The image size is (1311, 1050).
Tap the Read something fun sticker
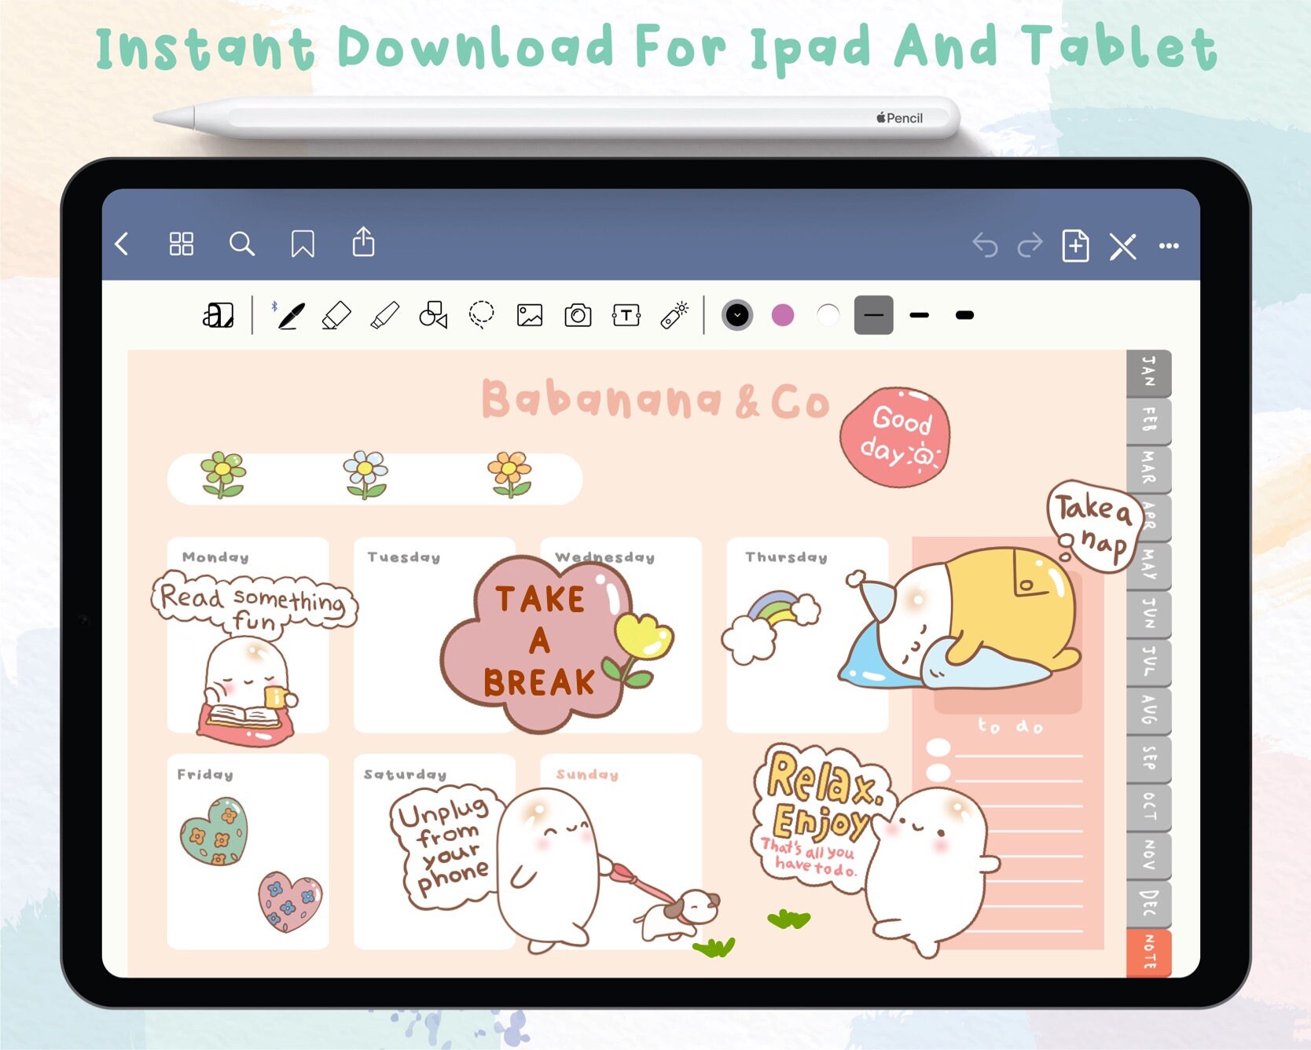tap(253, 604)
